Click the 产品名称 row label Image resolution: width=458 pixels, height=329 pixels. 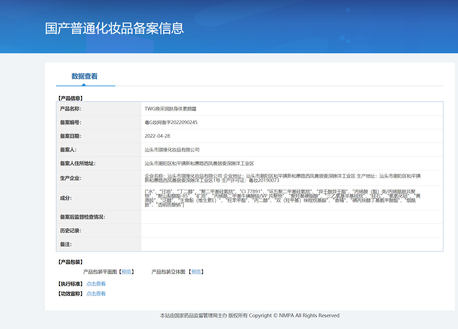pyautogui.click(x=70, y=109)
